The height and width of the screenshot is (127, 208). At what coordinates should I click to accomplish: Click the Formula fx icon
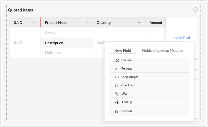116,111
